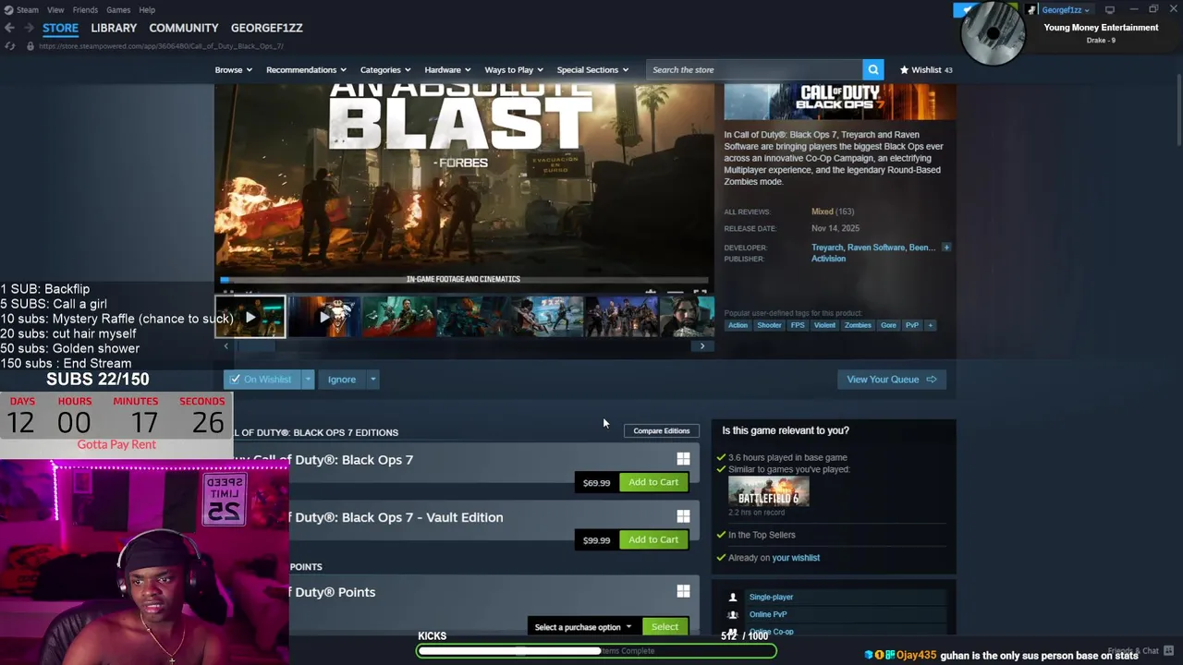Click the padlock icon beside the URL

[30, 46]
